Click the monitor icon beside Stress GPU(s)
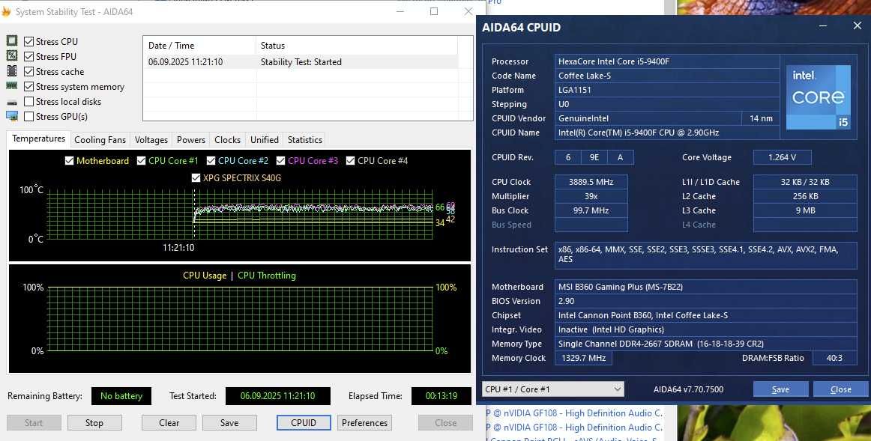The image size is (871, 441). [x=12, y=117]
